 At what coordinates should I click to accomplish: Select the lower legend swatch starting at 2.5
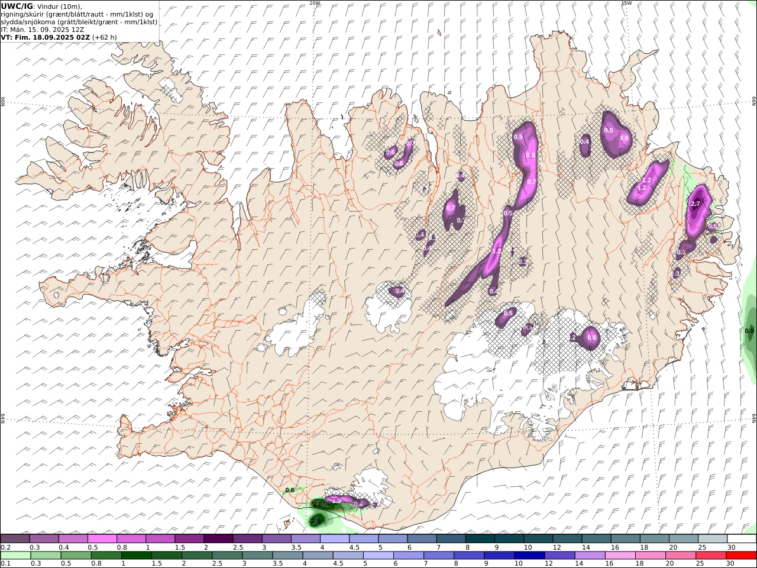(227, 555)
